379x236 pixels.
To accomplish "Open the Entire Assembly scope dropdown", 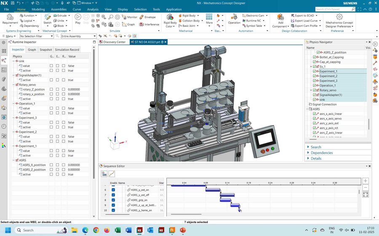I will point(79,36).
